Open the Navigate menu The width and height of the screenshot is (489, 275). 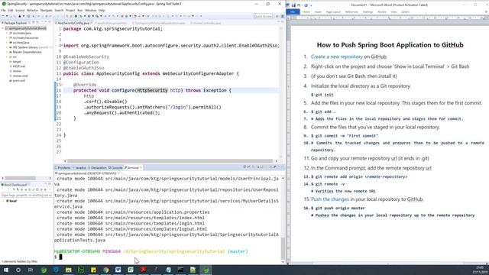point(46,10)
